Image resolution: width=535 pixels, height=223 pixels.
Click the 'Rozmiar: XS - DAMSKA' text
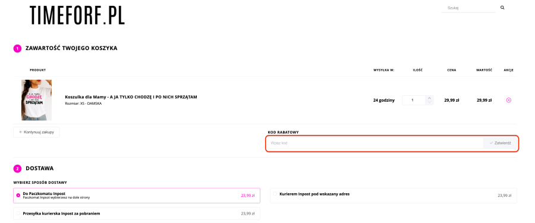pyautogui.click(x=83, y=103)
